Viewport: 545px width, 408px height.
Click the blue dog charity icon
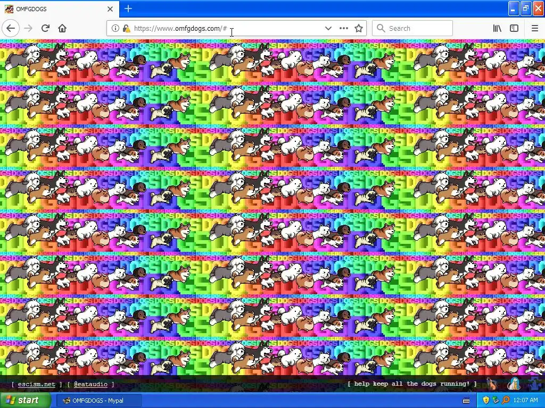click(535, 384)
